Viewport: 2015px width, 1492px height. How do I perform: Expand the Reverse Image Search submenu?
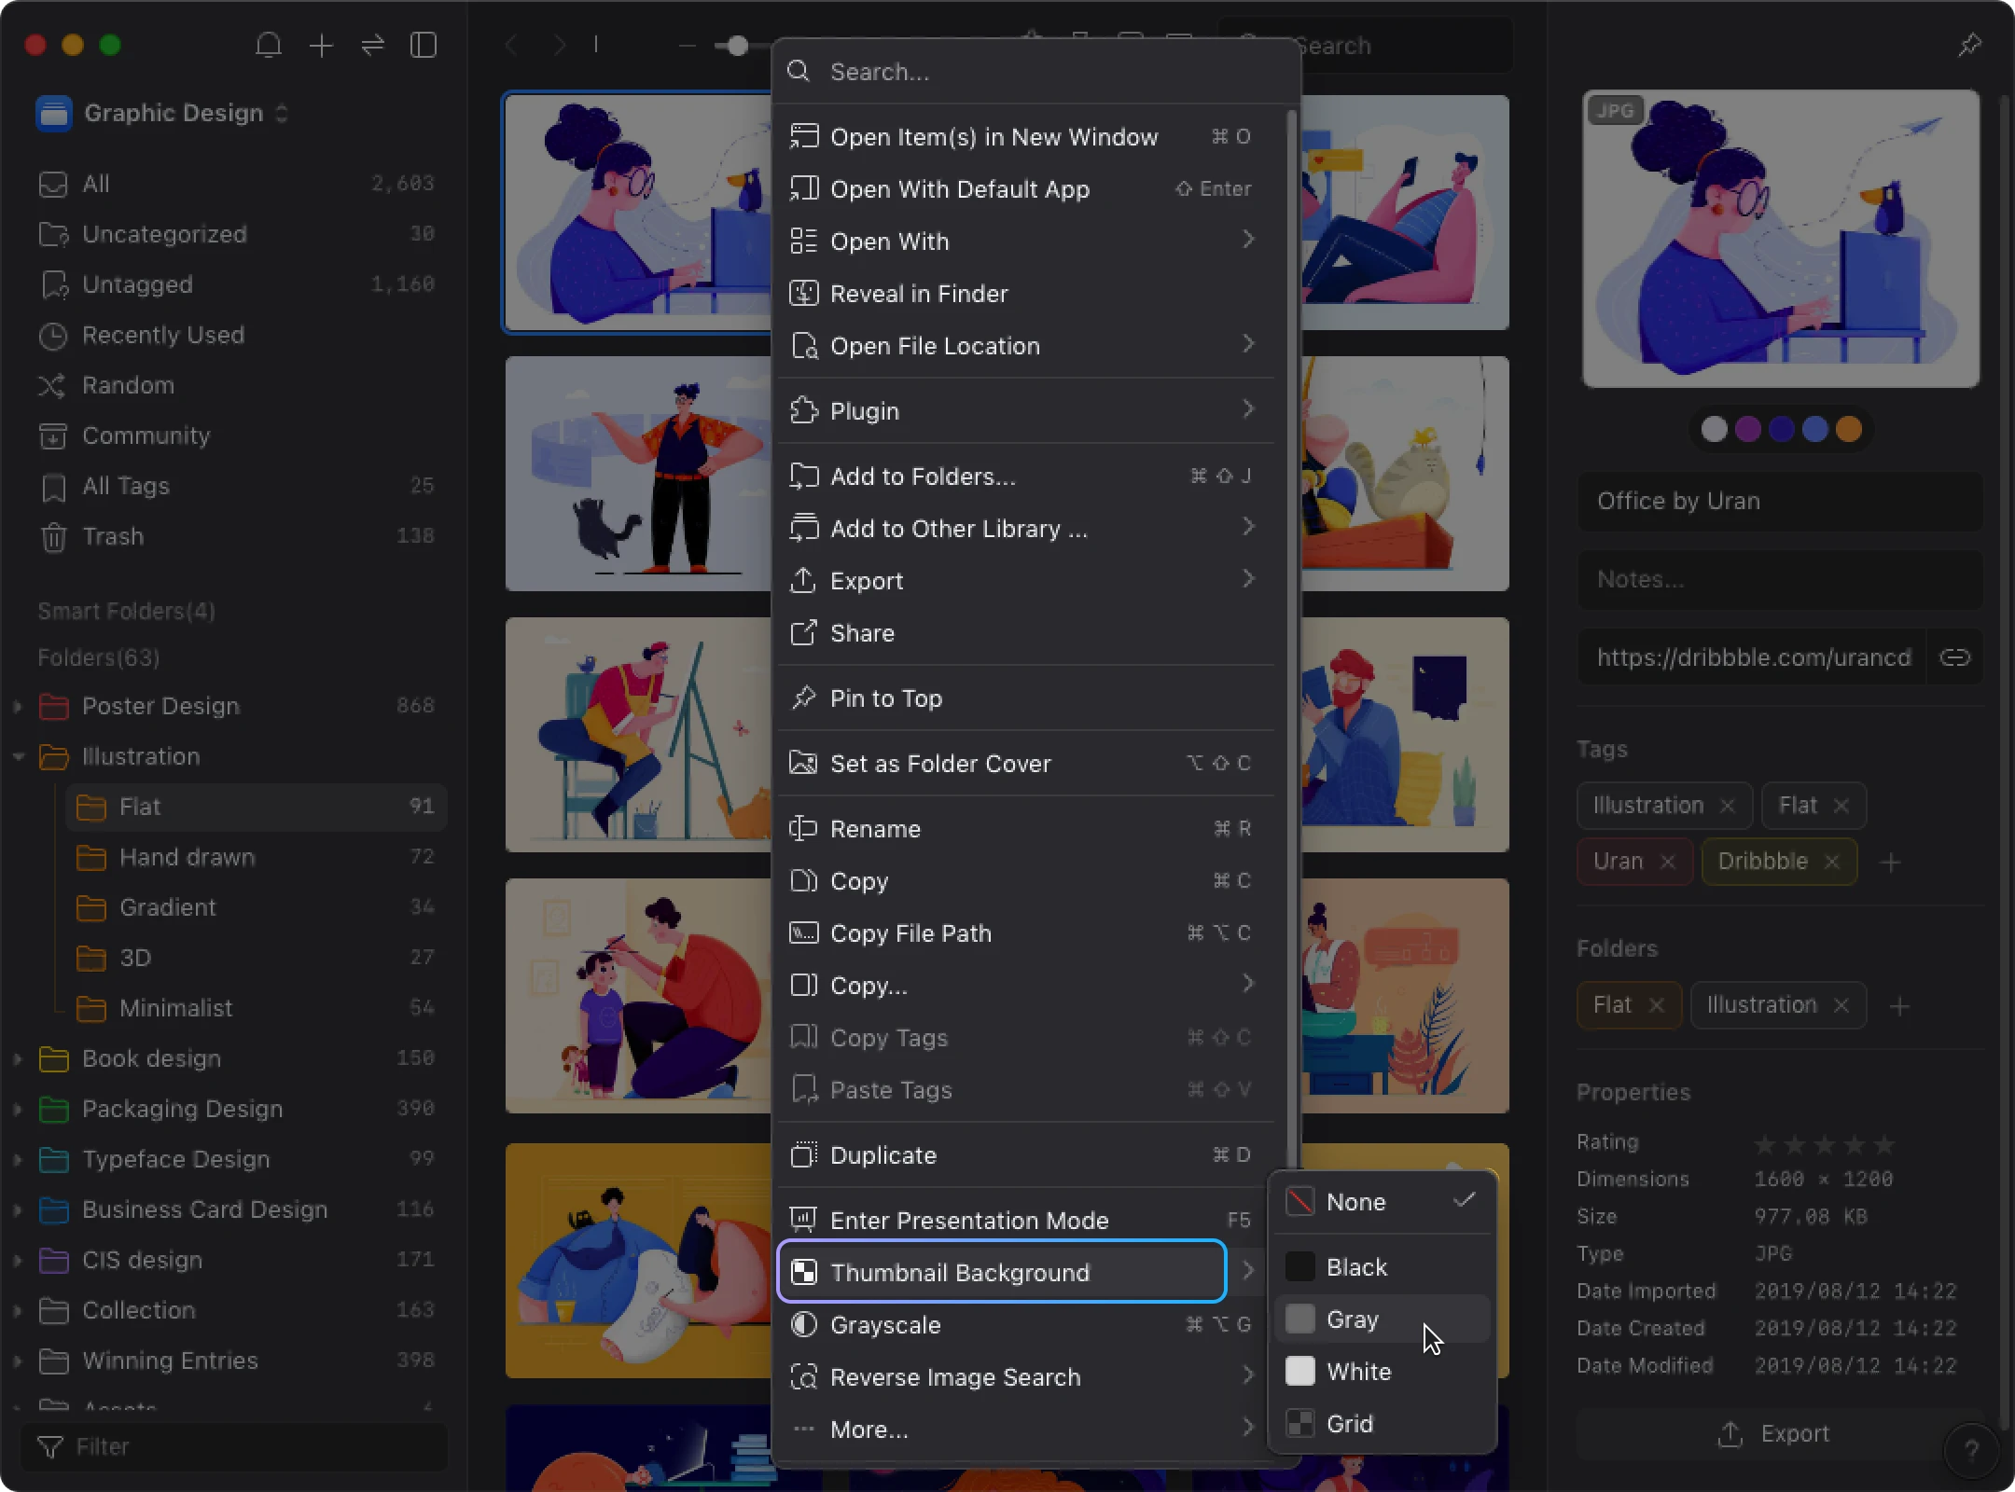(1248, 1375)
